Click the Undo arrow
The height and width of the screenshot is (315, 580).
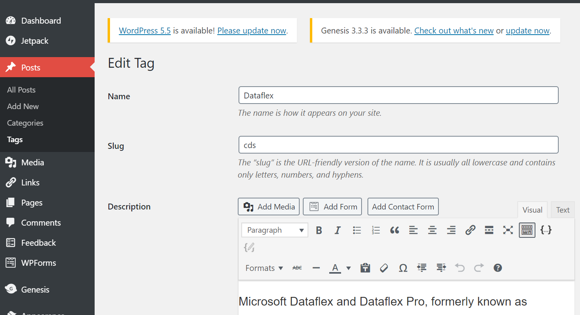point(460,268)
